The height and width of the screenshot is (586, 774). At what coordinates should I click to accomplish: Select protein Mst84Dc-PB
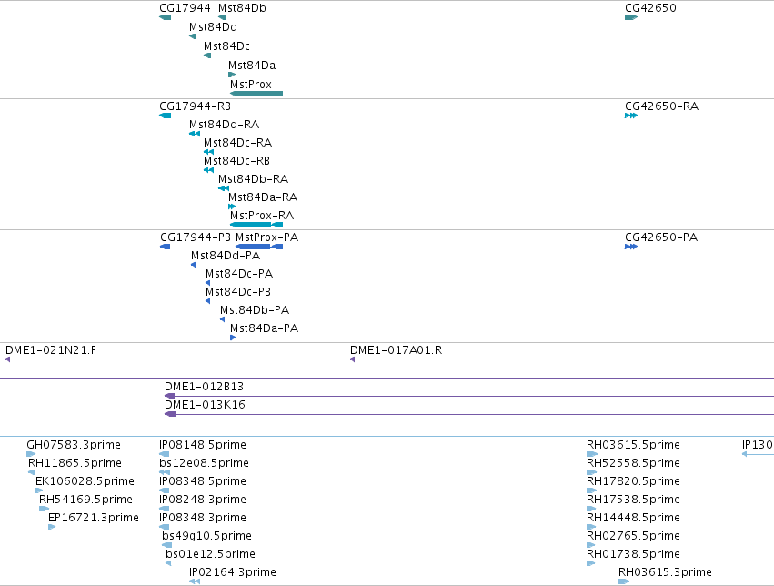coord(238,292)
